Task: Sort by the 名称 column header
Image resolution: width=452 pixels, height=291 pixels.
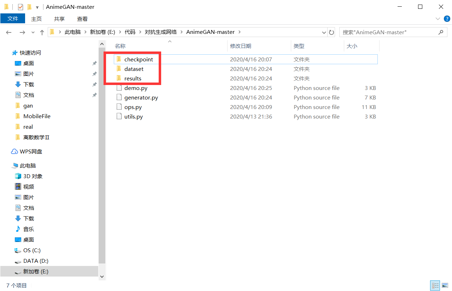Action: 120,46
